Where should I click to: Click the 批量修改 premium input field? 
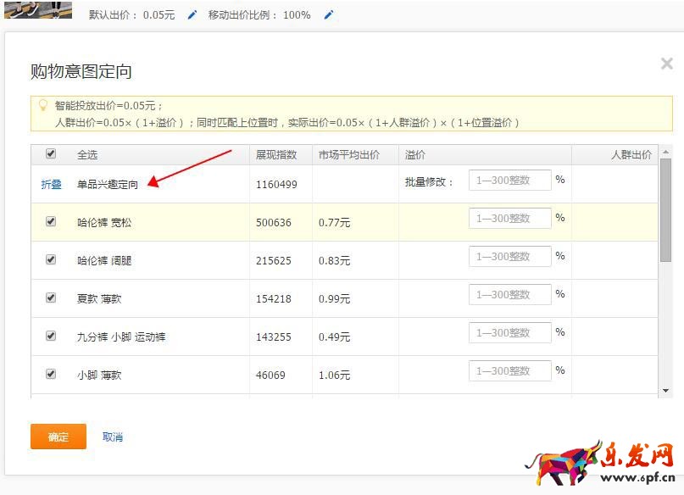click(509, 181)
